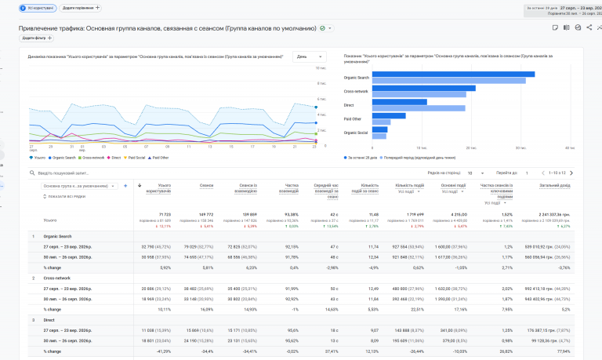Image resolution: width=602 pixels, height=360 pixels.
Task: Click the Direct table row label
Action: (x=49, y=320)
